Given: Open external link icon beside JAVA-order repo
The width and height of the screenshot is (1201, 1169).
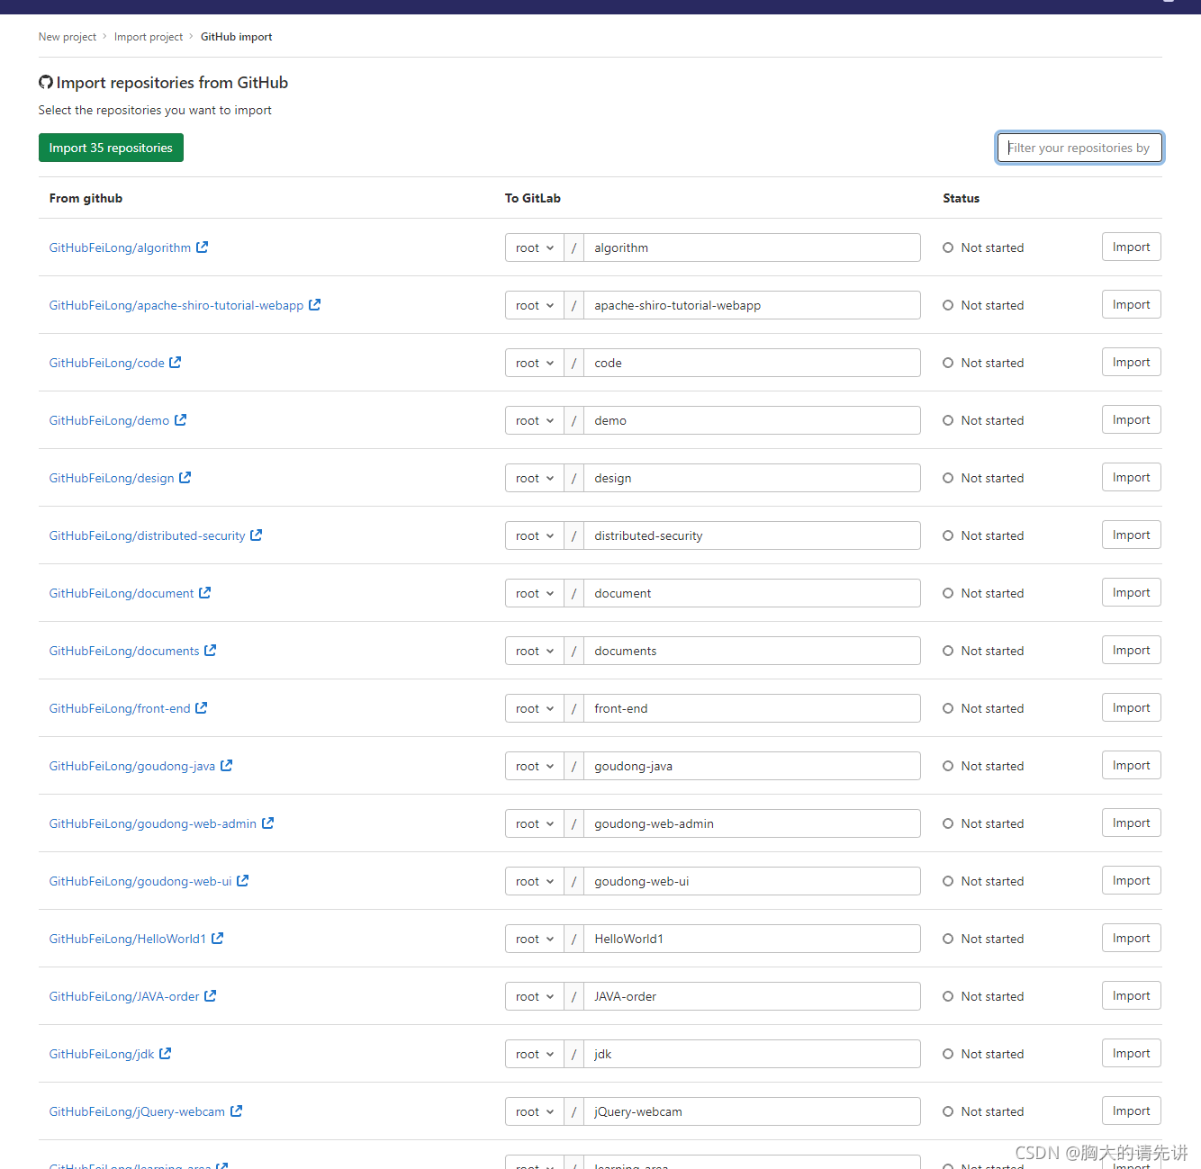Looking at the screenshot, I should click(211, 995).
